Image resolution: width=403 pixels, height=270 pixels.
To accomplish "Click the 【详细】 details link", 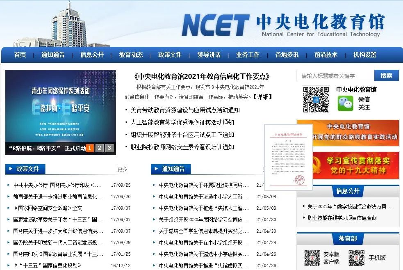I will coord(262,97).
